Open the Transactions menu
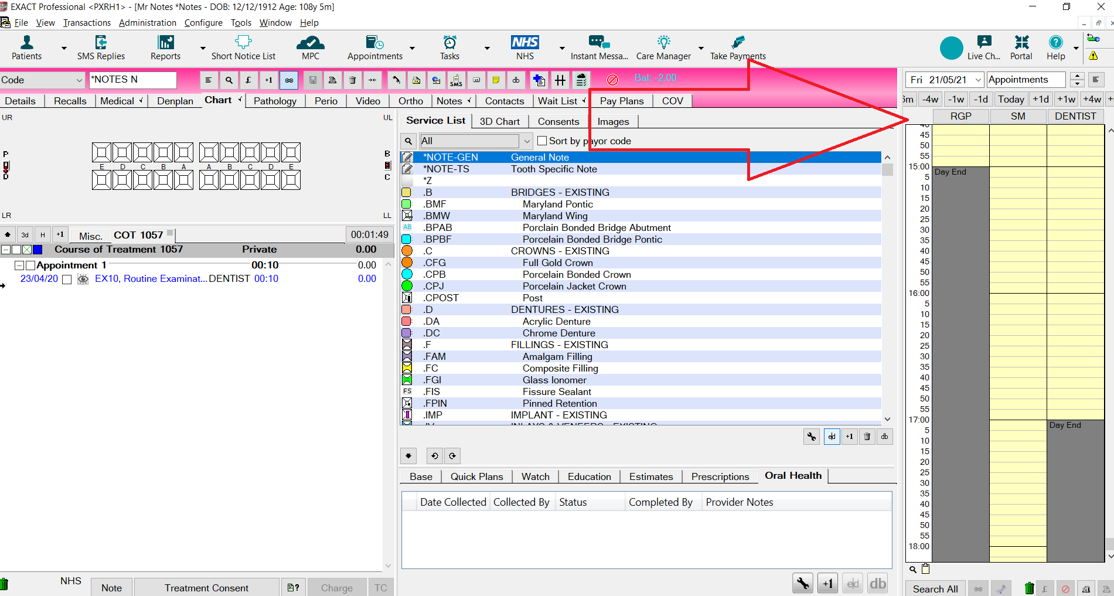Screen dimensions: 1114x596 tap(87, 23)
